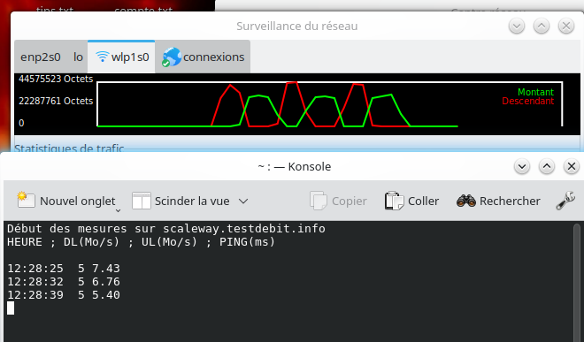
Task: Click the HEURE ; DL(Mo/s) header line
Action: pos(141,242)
